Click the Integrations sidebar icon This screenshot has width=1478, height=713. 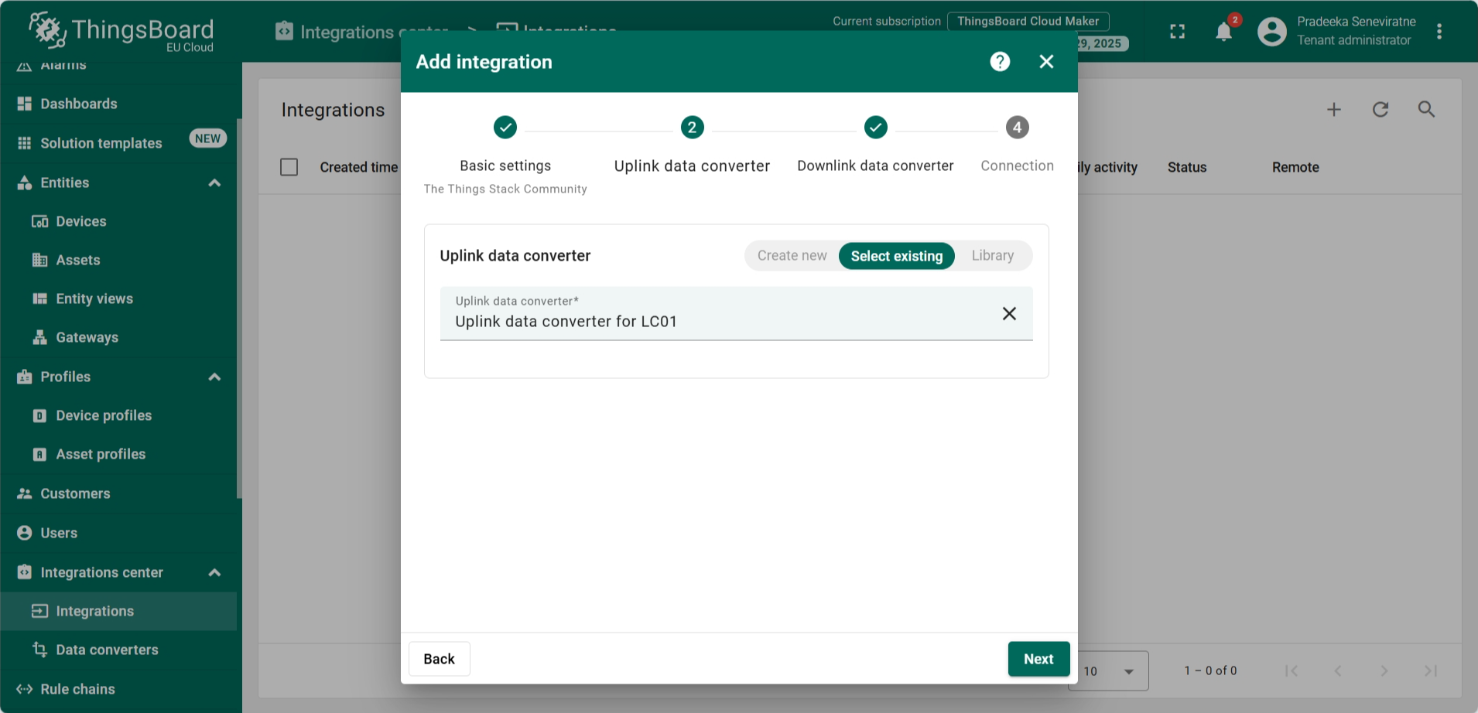tap(39, 611)
